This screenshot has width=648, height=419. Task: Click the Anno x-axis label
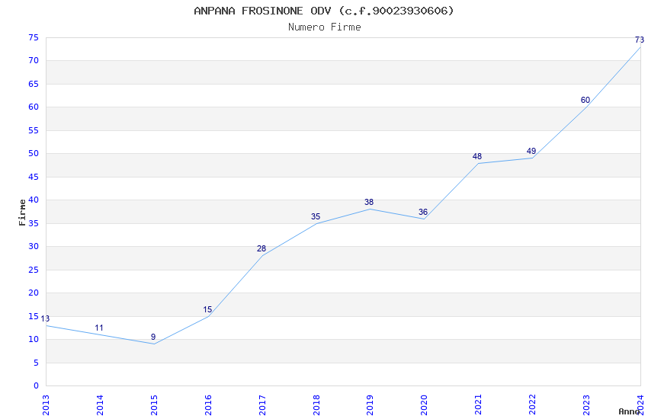pyautogui.click(x=629, y=411)
